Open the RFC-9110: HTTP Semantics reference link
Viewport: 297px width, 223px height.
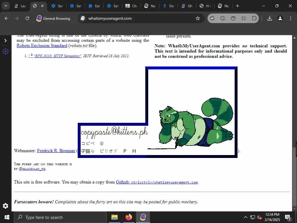pyautogui.click(x=58, y=56)
